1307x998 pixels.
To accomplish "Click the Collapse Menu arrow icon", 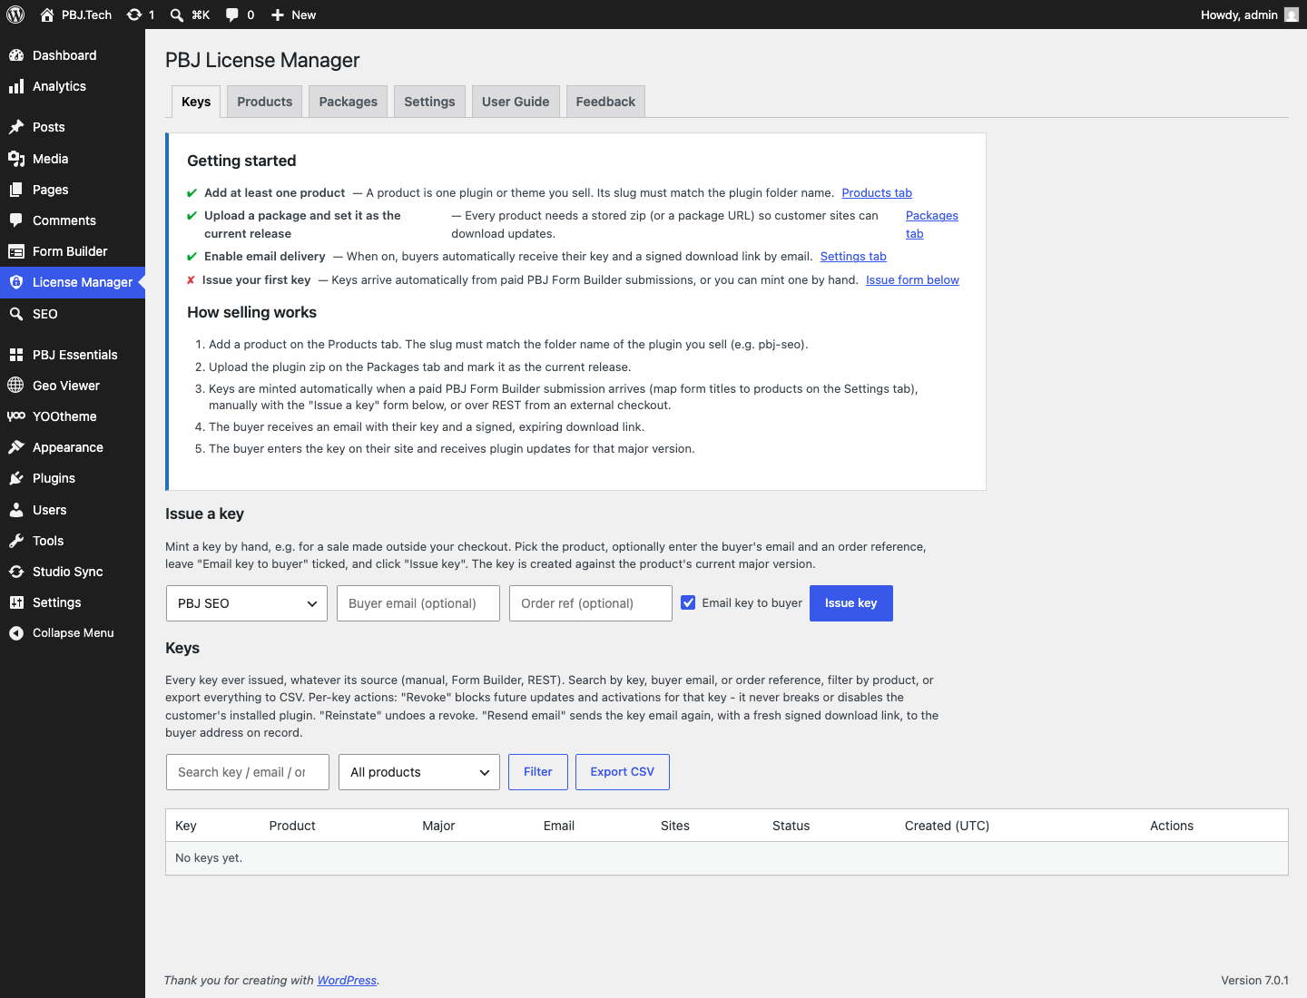I will tap(16, 633).
